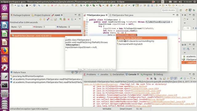Open Terminal from the Ubuntu dock
Viewport: 197px width, 111px height.
5,85
